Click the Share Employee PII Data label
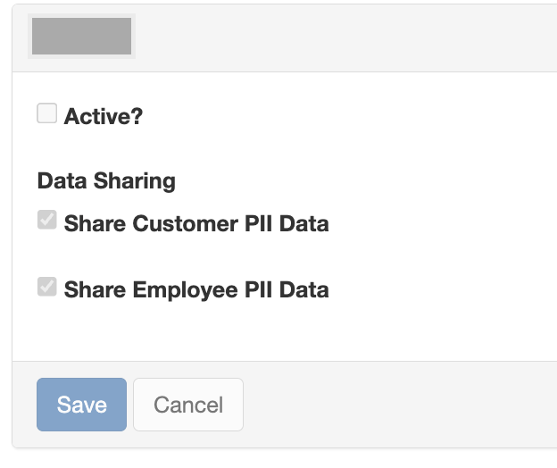Viewport: 557px width, 468px height. [196, 290]
